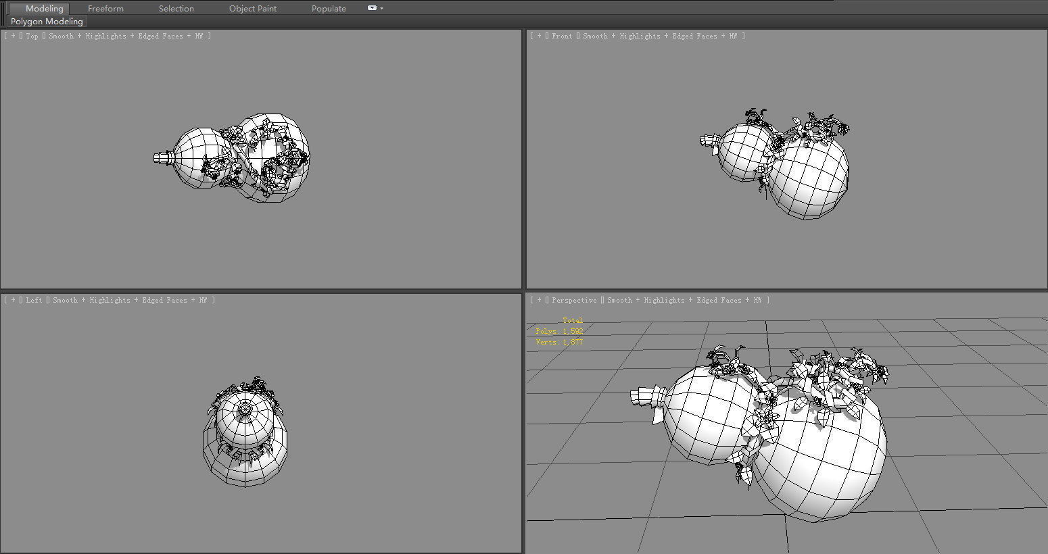Screen dimensions: 1048x554
Task: Expand the Polygon Modeling panel
Action: (x=47, y=22)
